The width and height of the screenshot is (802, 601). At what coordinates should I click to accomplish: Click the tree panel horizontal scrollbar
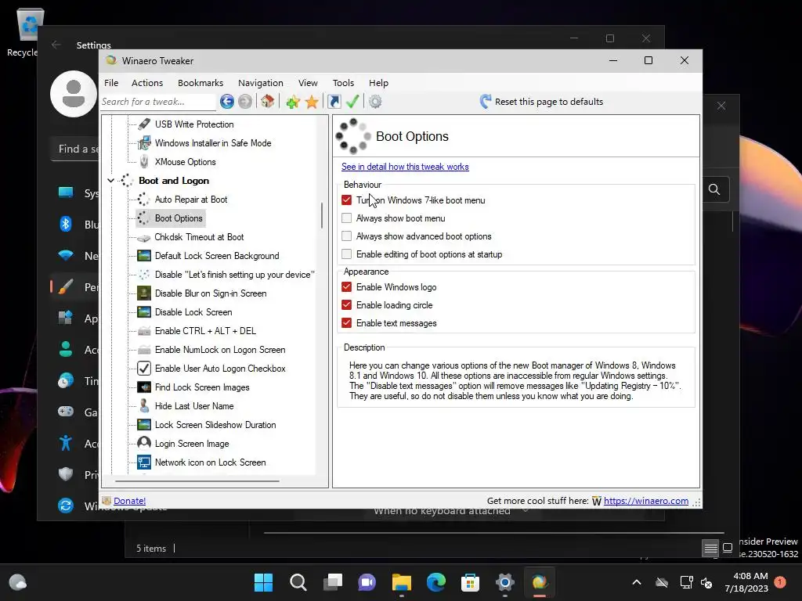coord(197,481)
